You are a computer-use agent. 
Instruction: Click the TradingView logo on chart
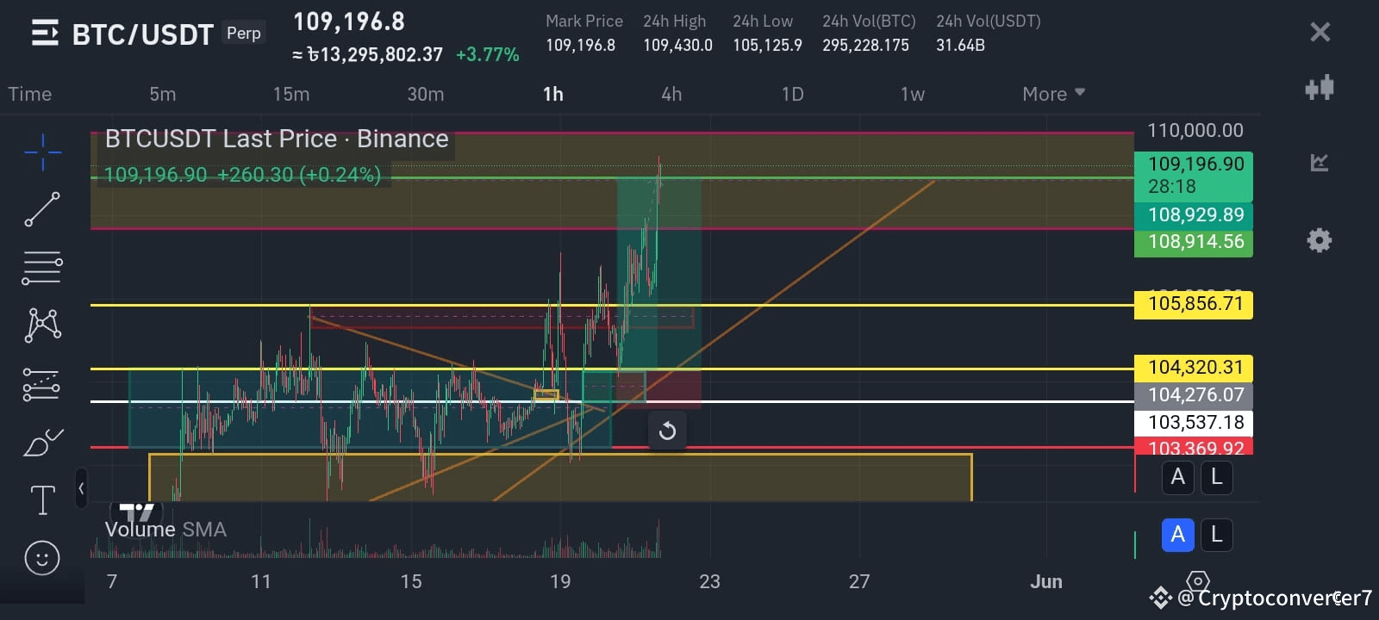[136, 512]
